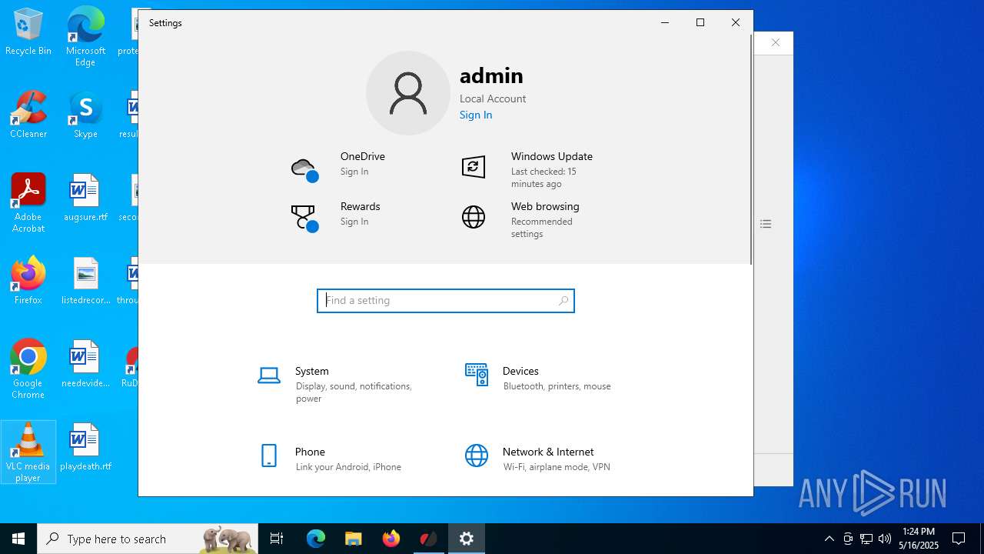Click the Sign In link under Local Account
Screen dimensions: 984x554
pos(476,115)
